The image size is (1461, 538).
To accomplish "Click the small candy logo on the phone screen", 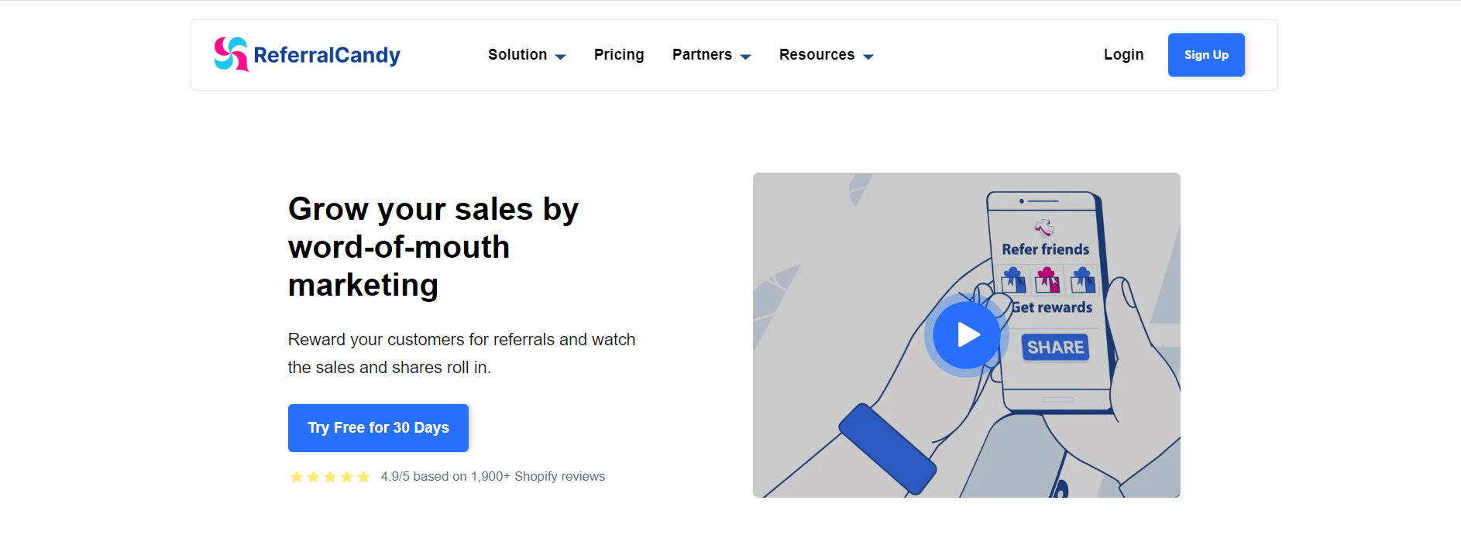I will click(1044, 227).
